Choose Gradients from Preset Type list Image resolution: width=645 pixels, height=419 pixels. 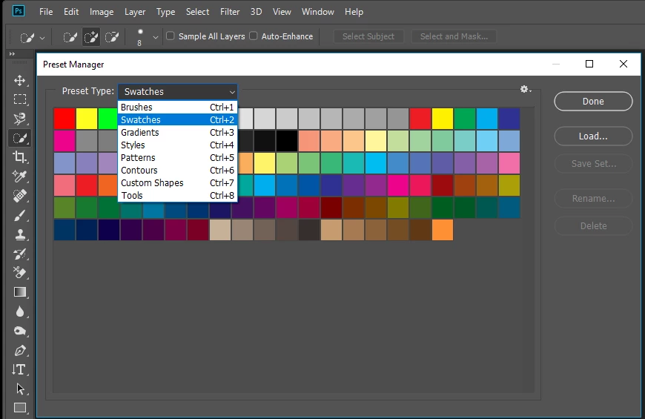coord(177,133)
